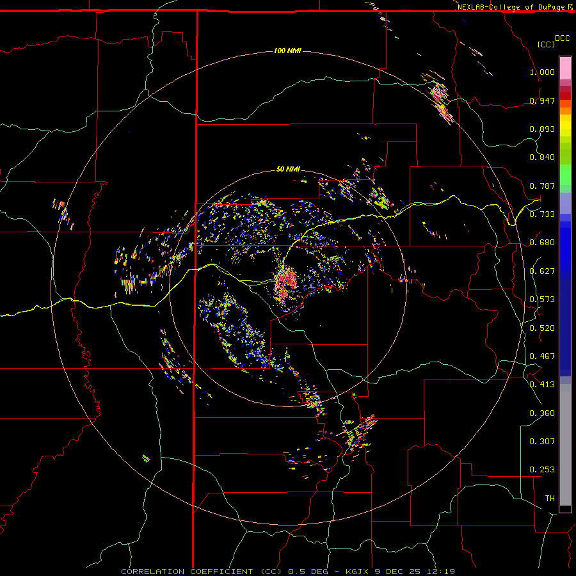576x576 pixels.
Task: Click the 0.360 scale value
Action: pyautogui.click(x=542, y=413)
